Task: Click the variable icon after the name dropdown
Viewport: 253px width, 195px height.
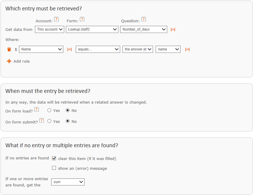Action: coord(187,49)
